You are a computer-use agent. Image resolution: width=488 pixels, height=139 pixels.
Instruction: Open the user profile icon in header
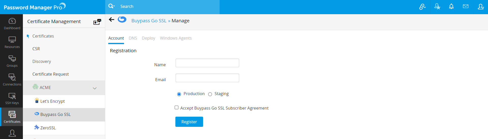tap(481, 7)
